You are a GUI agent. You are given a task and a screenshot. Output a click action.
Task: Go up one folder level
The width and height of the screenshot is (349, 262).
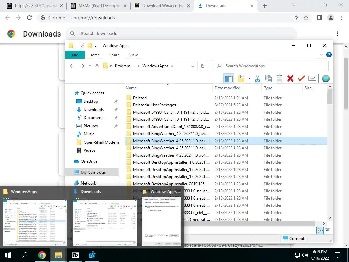coord(97,66)
